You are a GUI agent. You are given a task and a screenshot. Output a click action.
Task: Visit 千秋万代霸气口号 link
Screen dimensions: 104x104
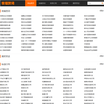pyautogui.click(x=6, y=79)
